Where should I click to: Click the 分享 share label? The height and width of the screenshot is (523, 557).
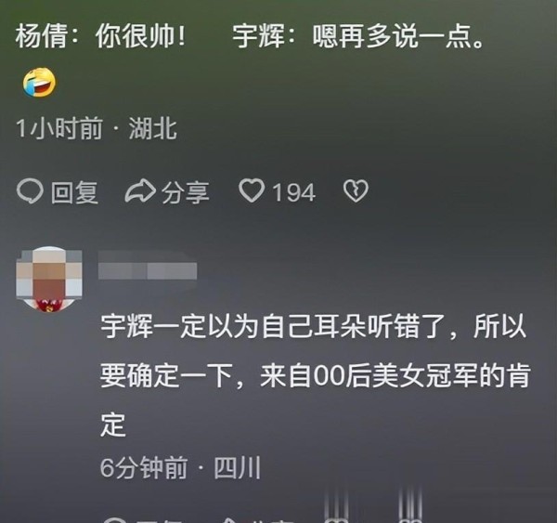[x=186, y=192]
